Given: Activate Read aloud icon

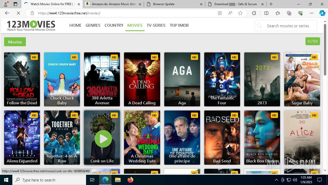Looking at the screenshot, I should [x=230, y=13].
